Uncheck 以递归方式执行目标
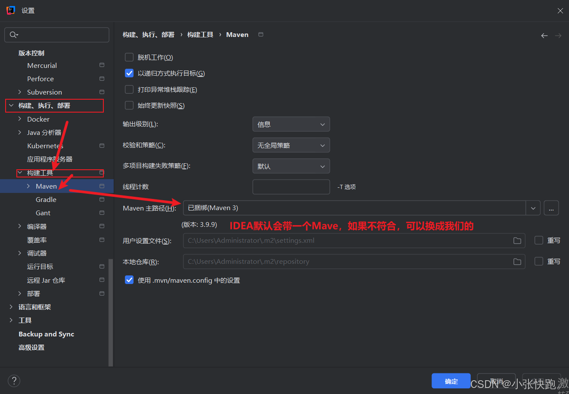 pos(129,73)
